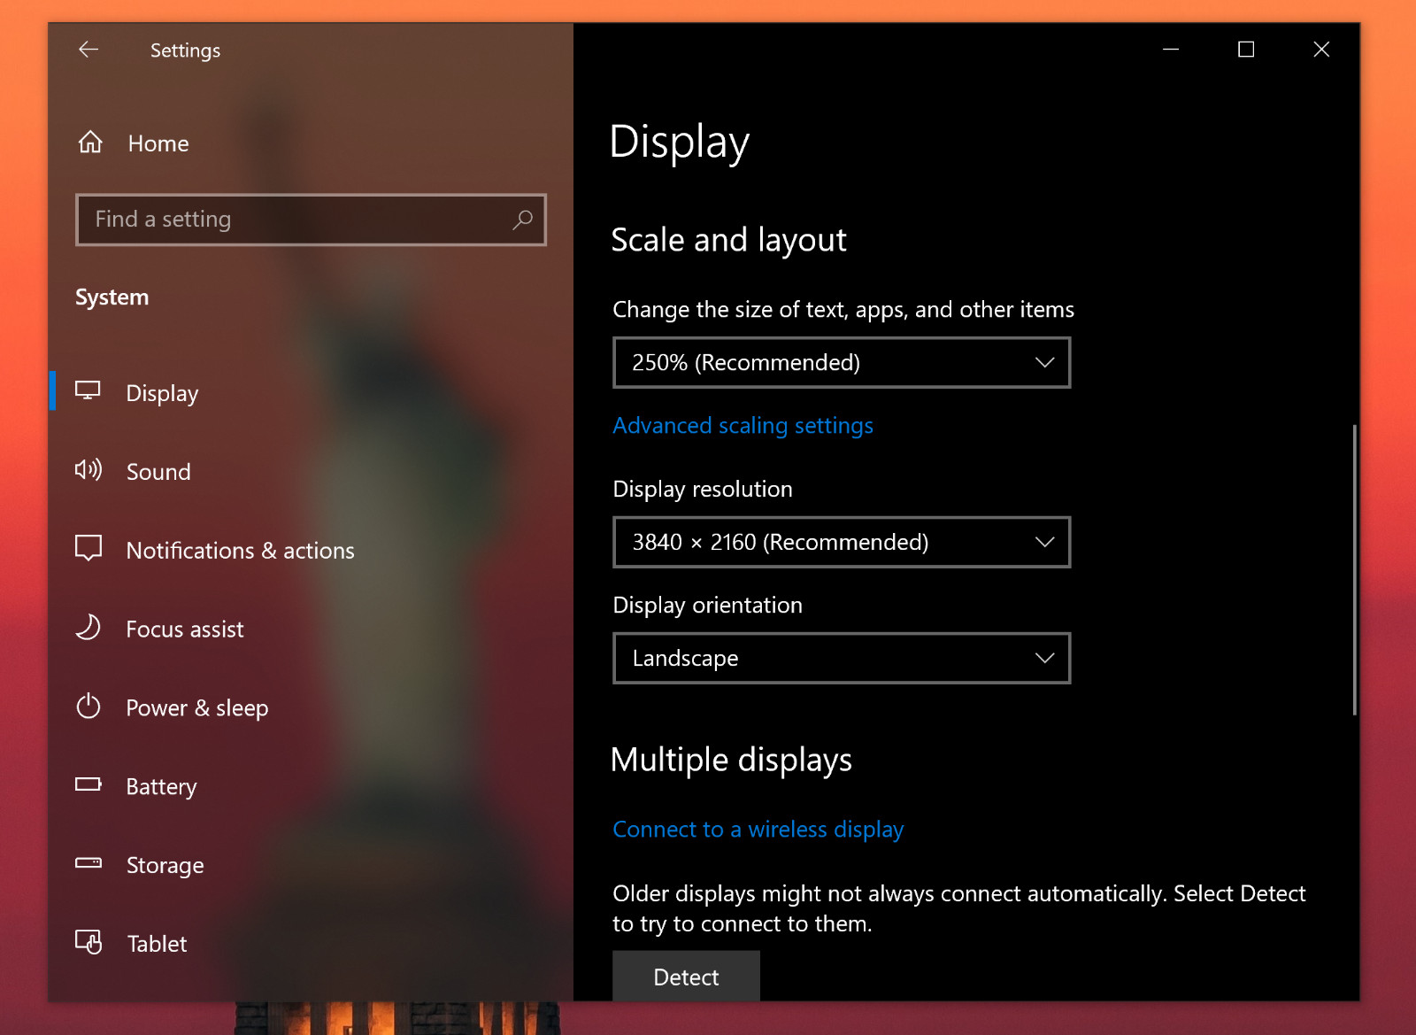
Task: Expand the Landscape orientation dropdown
Action: pyautogui.click(x=842, y=658)
